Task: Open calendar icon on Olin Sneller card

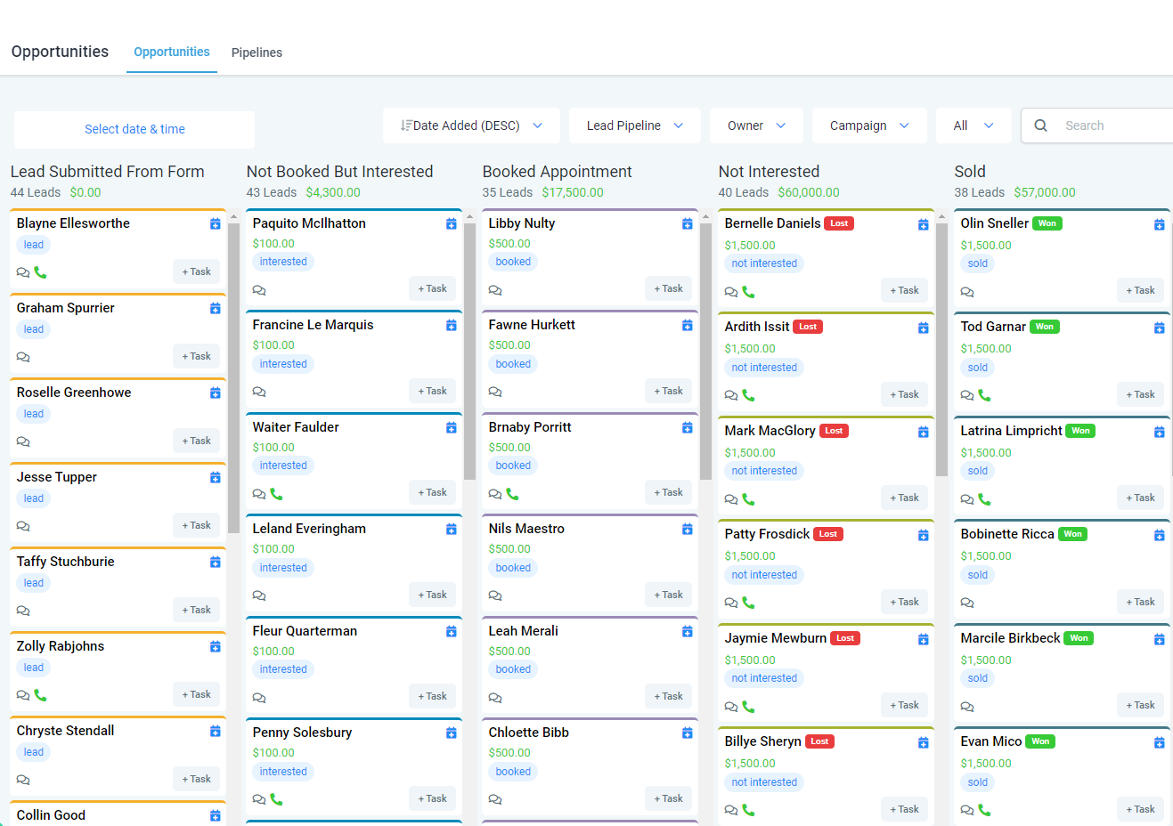Action: [1159, 224]
